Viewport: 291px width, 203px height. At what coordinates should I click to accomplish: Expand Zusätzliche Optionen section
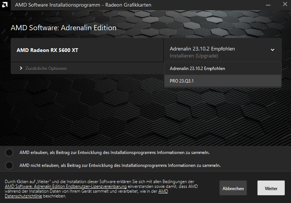click(43, 69)
